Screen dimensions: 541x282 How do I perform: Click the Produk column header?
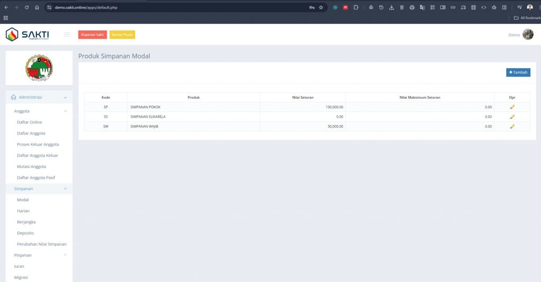tap(193, 97)
